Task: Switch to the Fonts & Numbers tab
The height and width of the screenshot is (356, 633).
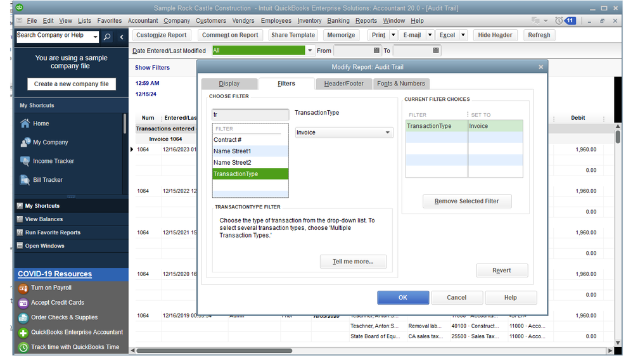Action: click(x=401, y=84)
